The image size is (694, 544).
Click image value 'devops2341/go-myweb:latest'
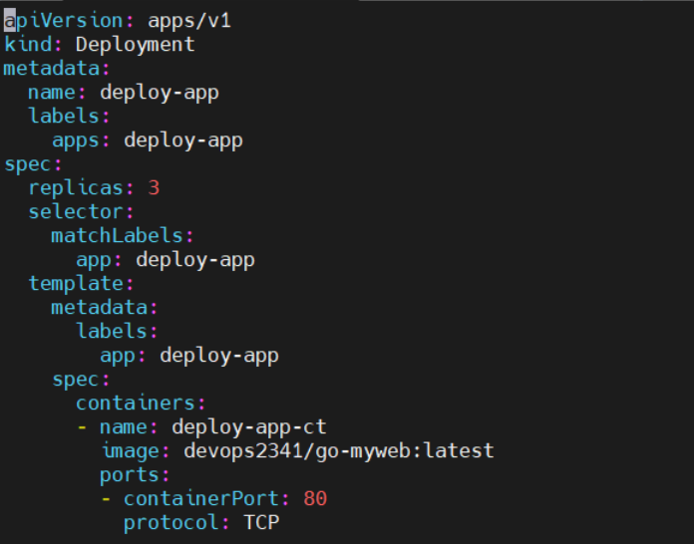tap(339, 451)
